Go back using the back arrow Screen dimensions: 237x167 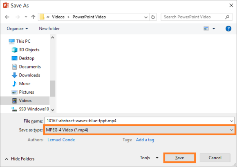pyautogui.click(x=7, y=17)
